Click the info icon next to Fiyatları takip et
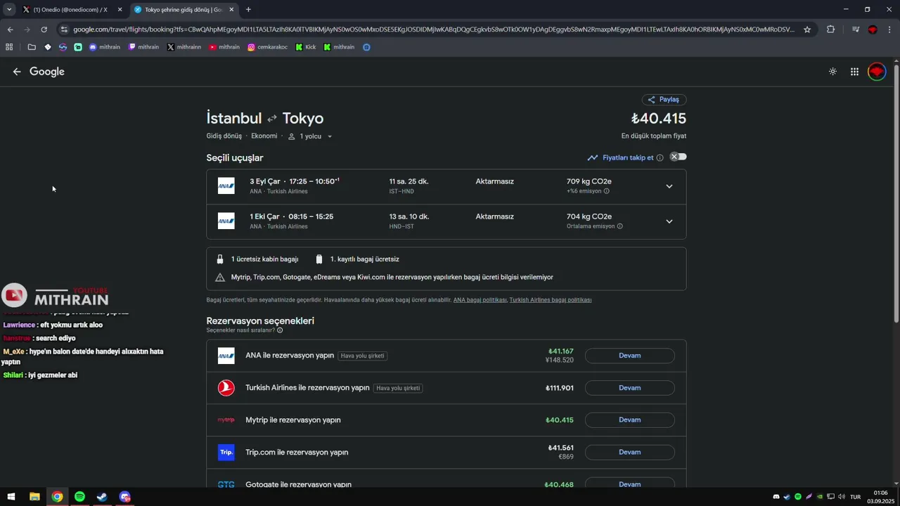 click(x=660, y=158)
